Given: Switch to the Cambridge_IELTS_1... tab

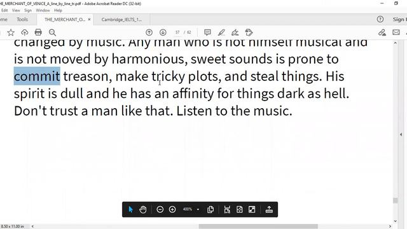Looking at the screenshot, I should click(x=121, y=20).
